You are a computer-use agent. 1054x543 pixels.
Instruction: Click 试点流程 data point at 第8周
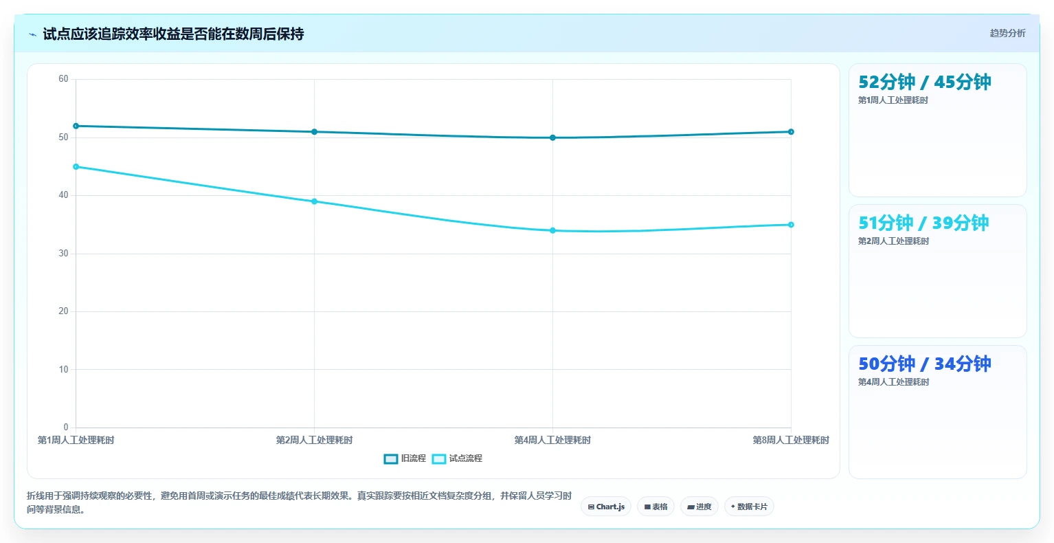[791, 225]
